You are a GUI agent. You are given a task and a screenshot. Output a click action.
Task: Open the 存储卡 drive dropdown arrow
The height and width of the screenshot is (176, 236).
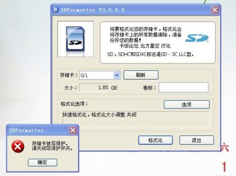point(117,75)
